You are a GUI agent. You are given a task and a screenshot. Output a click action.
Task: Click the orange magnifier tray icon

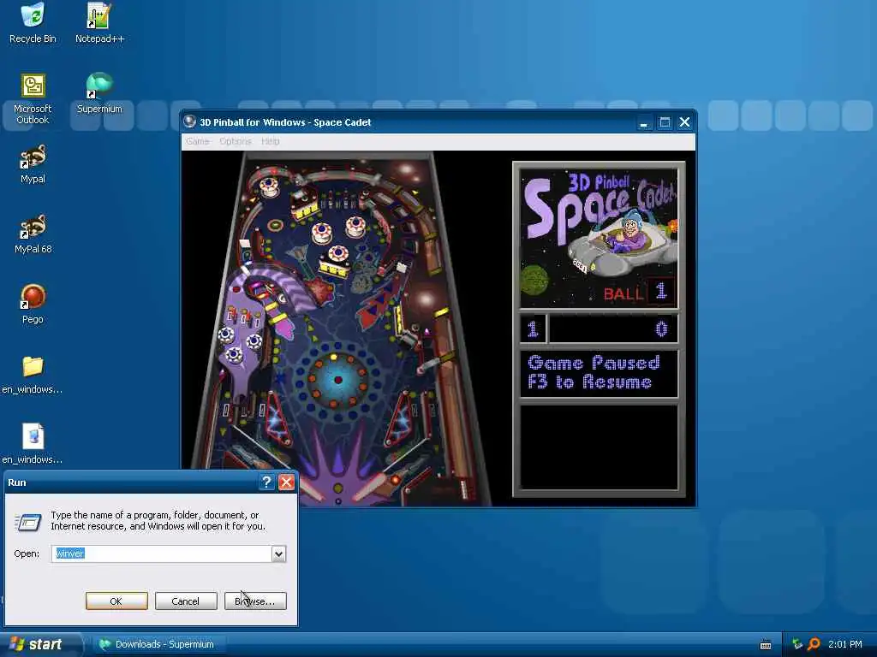pos(814,644)
